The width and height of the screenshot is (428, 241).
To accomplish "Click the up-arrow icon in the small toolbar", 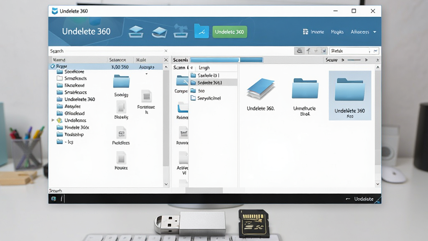I will tap(308, 51).
